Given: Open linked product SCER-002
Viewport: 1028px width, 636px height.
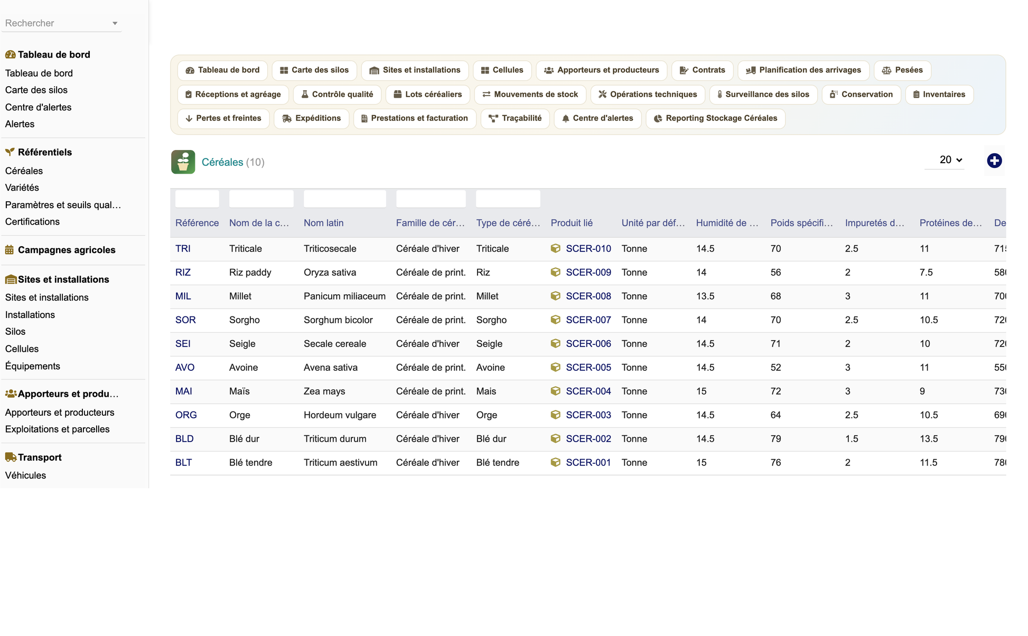Looking at the screenshot, I should click(x=588, y=438).
